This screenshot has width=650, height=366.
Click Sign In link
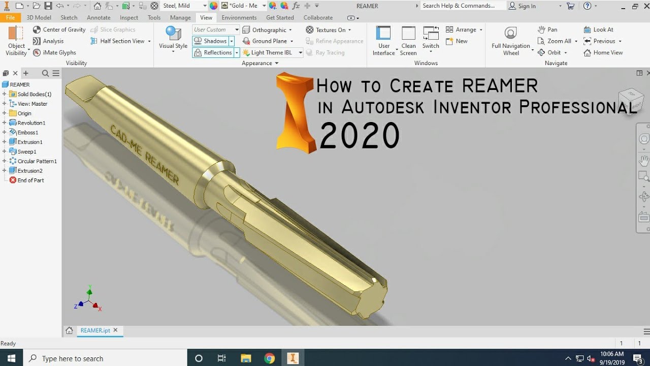[x=522, y=6]
